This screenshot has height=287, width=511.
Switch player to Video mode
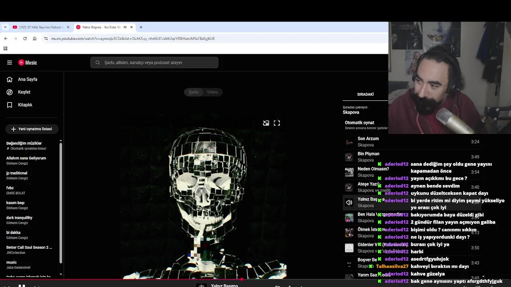pyautogui.click(x=212, y=92)
